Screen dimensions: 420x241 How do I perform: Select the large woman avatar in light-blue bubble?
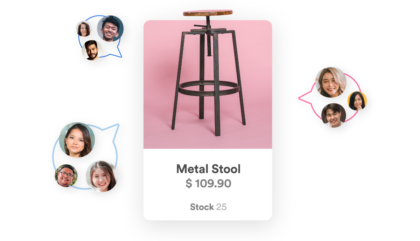77,140
